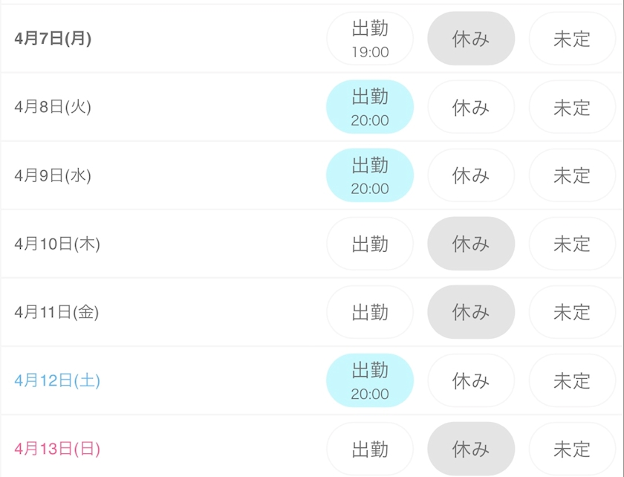Mark 4月11日(金) as 未定
The height and width of the screenshot is (477, 624).
coord(572,312)
